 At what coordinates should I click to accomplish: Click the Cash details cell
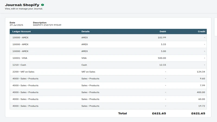click(84, 65)
